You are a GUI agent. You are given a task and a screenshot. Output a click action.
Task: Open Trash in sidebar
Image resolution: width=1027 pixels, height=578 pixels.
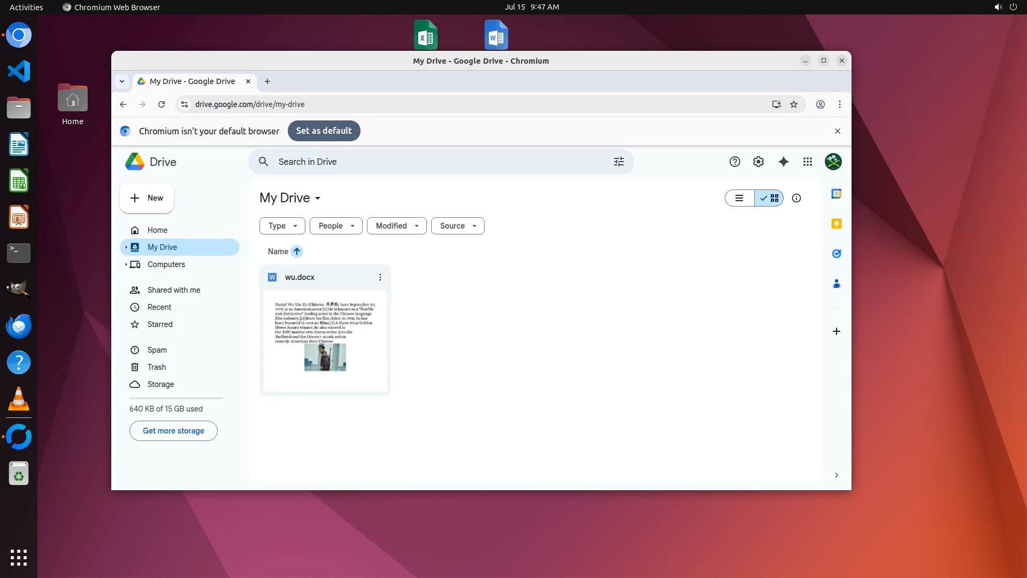pos(156,367)
